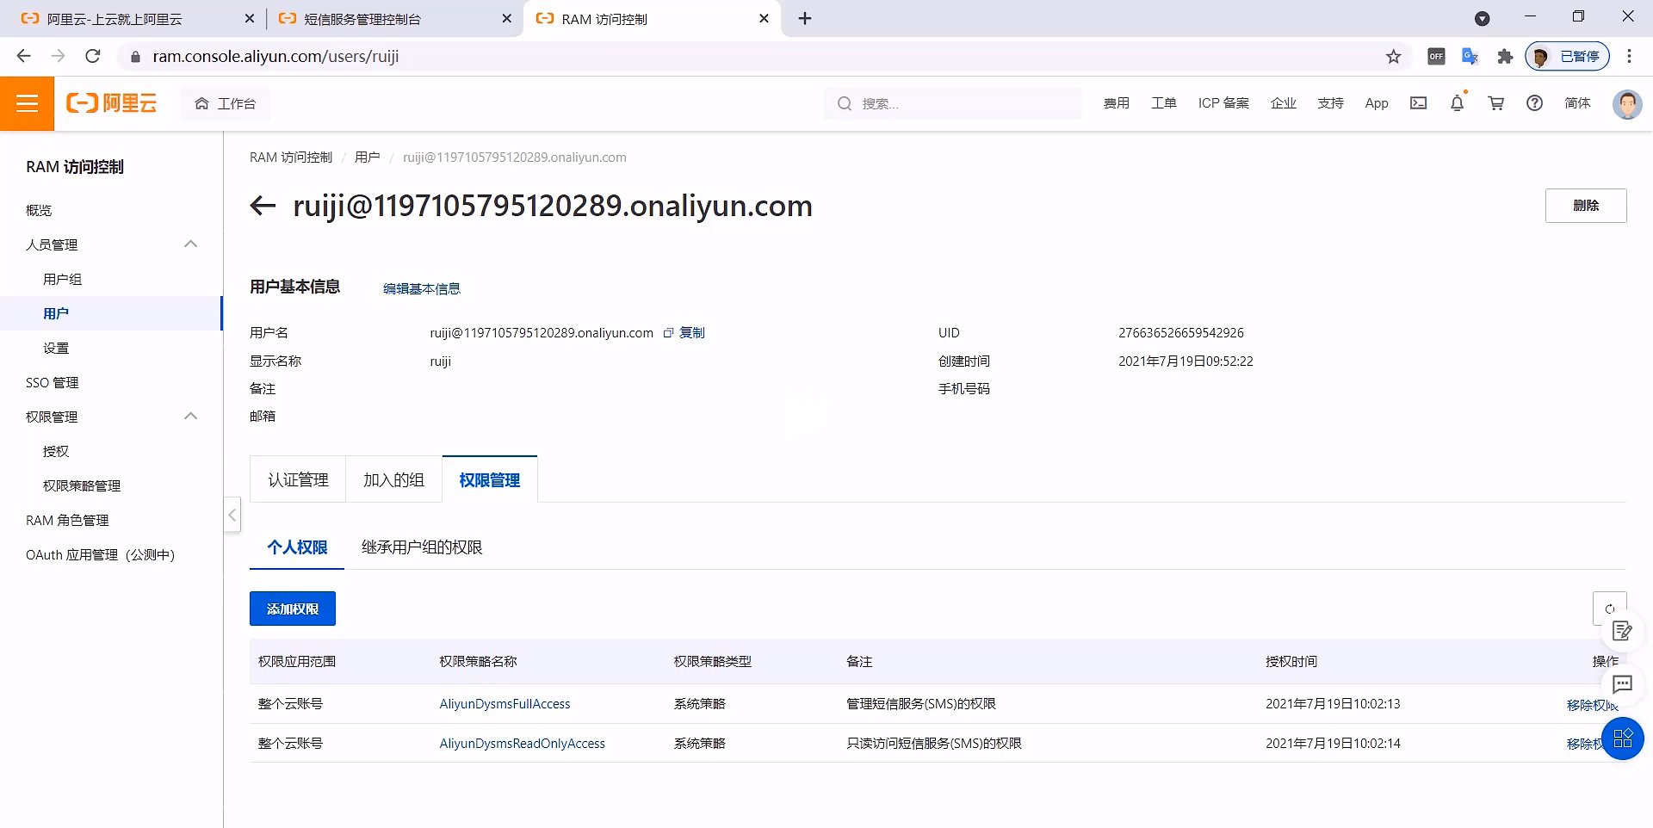Open the browser extensions puzzle icon

tap(1505, 57)
